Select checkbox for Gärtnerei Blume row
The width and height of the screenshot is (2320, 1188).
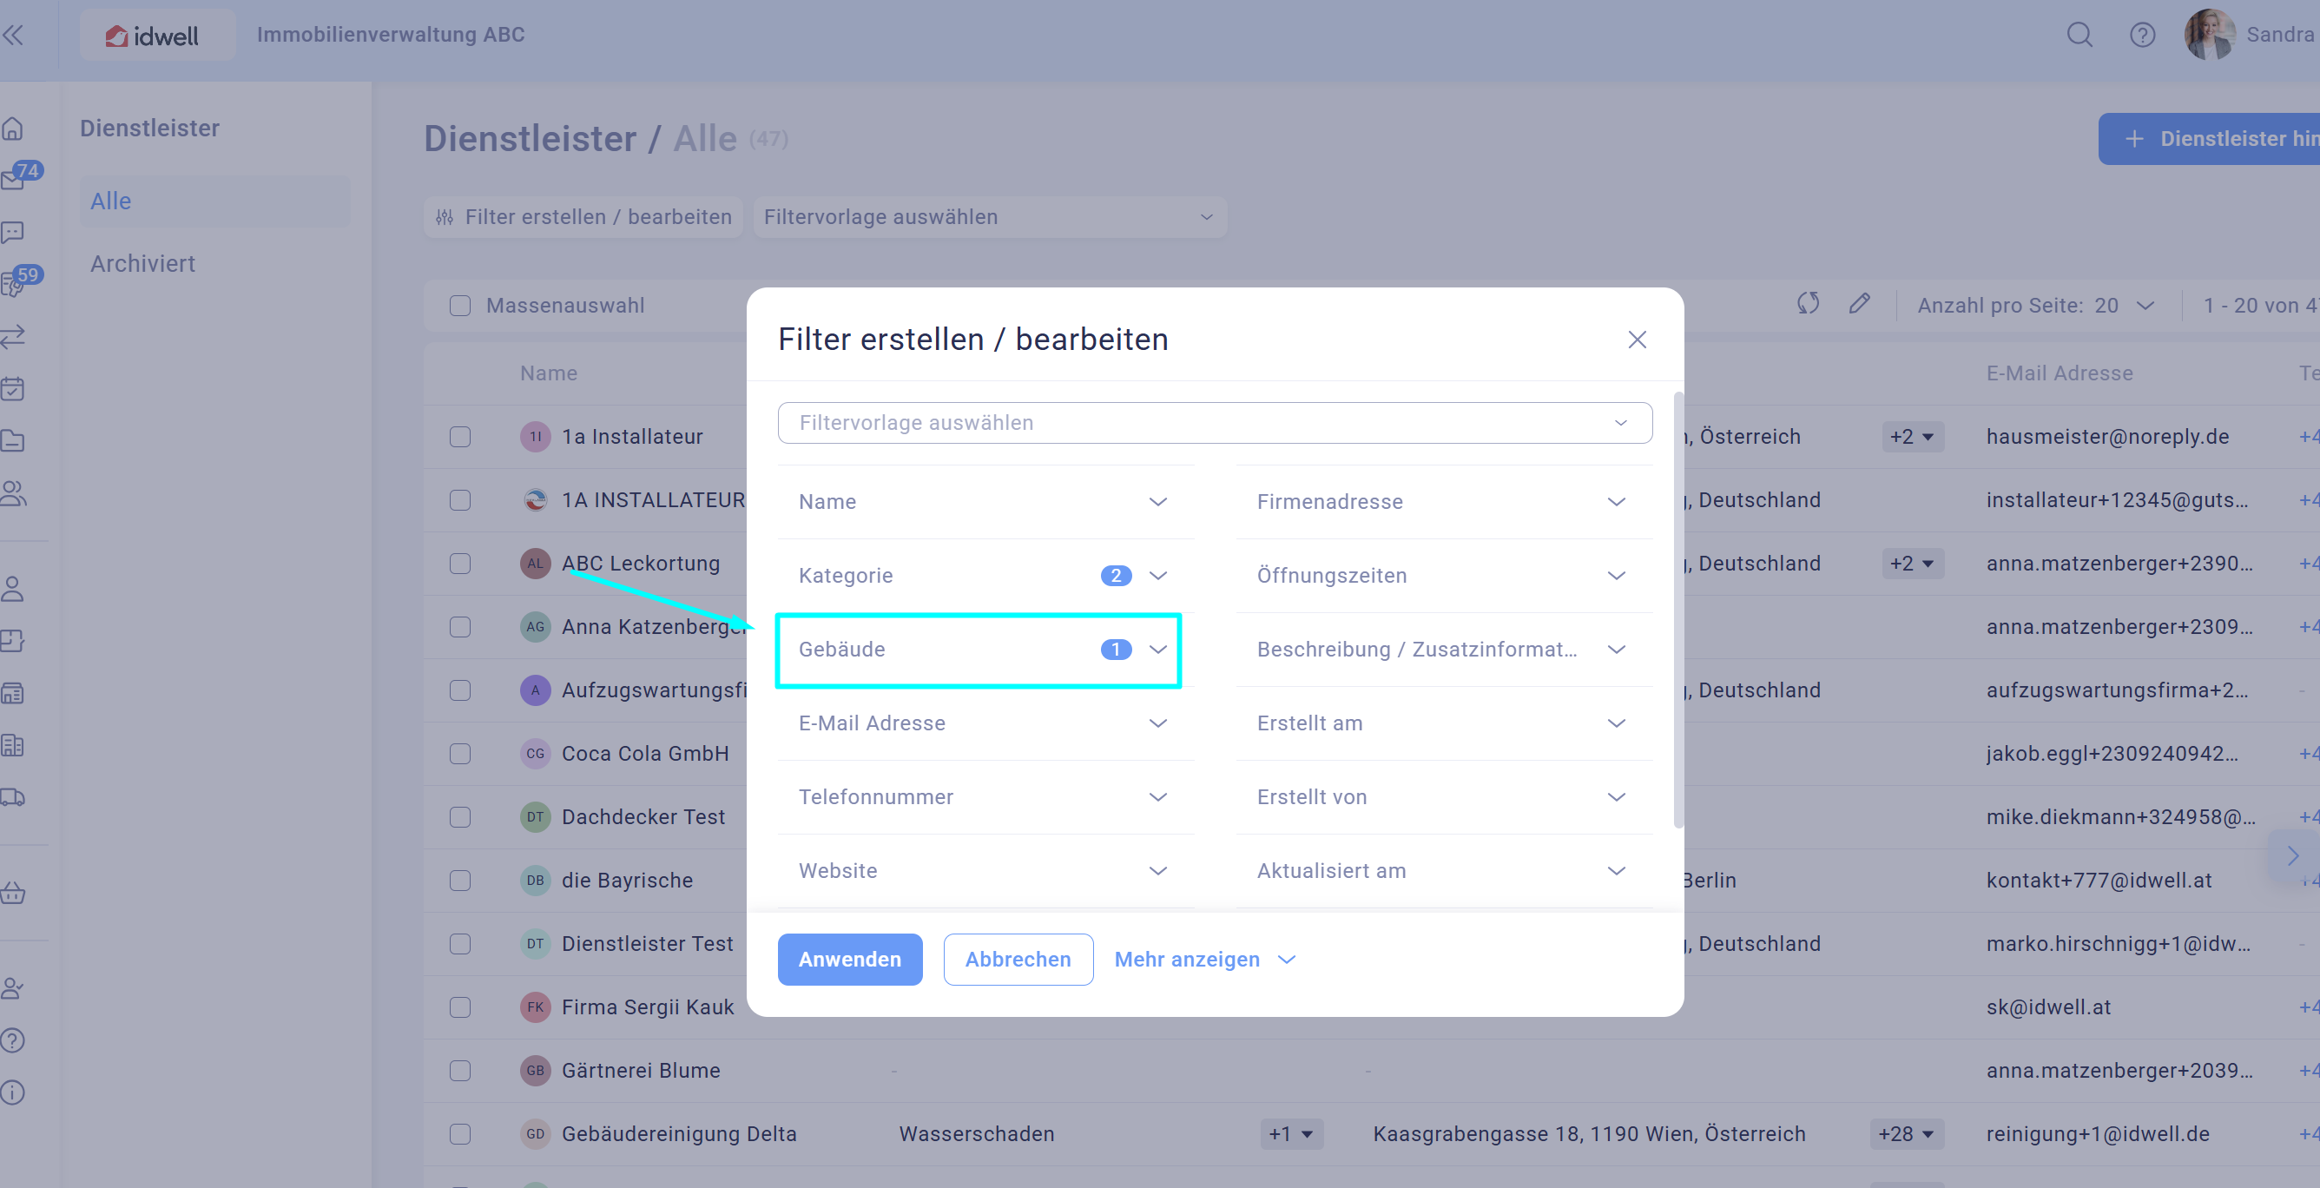click(460, 1071)
